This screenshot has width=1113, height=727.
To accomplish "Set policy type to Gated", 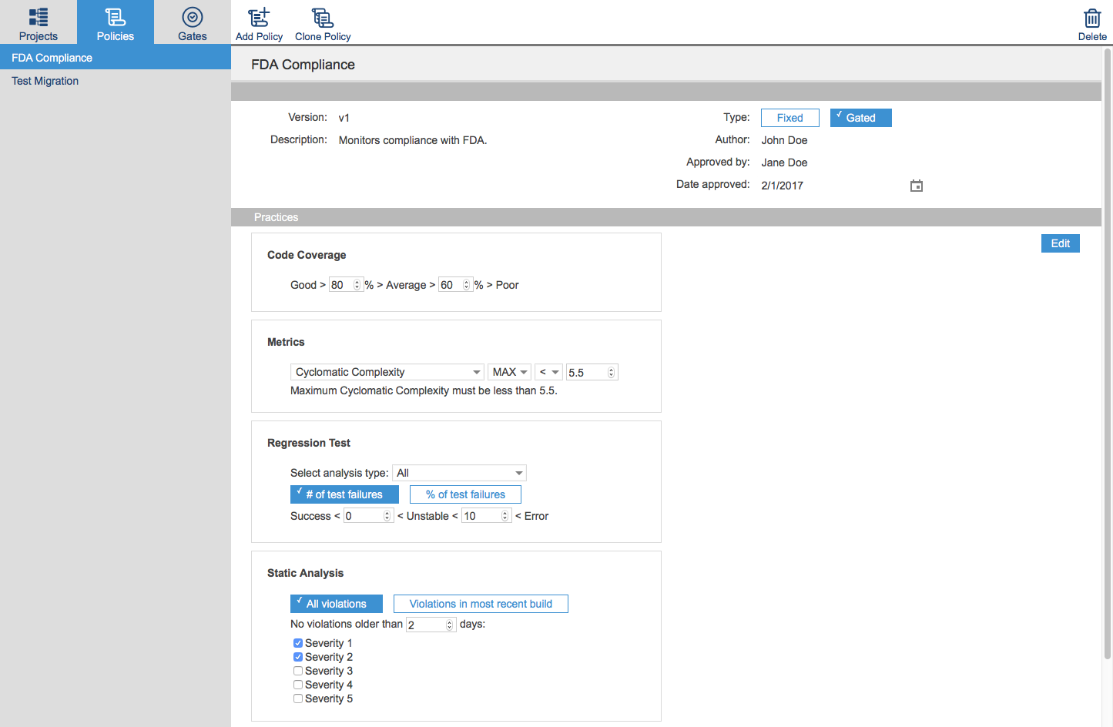I will point(861,118).
